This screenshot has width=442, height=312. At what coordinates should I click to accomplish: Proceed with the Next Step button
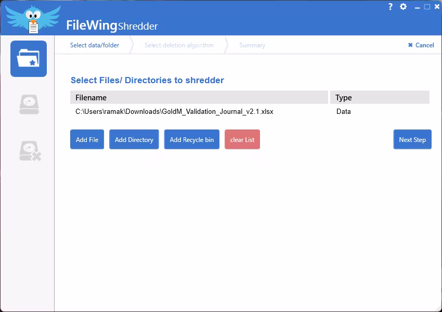(412, 139)
